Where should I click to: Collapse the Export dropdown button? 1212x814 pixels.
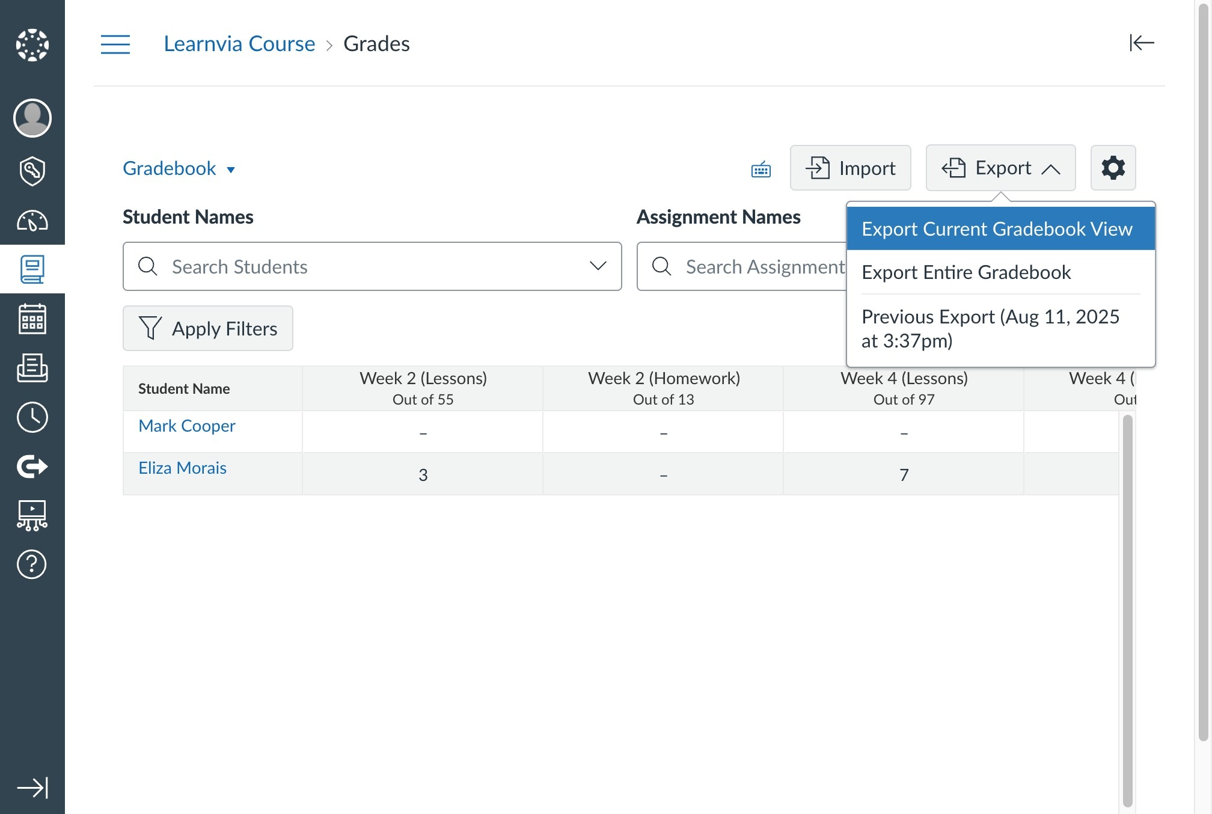pyautogui.click(x=1000, y=168)
